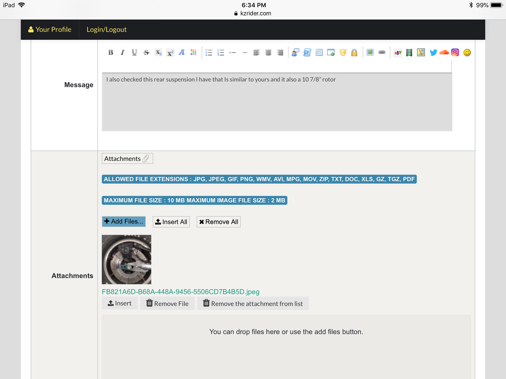506x379 pixels.
Task: Insert a Twitter embed
Action: point(433,52)
